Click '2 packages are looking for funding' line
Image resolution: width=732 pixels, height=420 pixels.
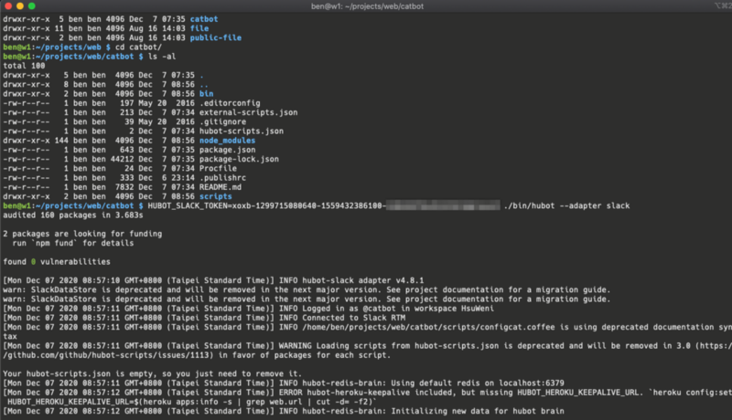tap(82, 233)
